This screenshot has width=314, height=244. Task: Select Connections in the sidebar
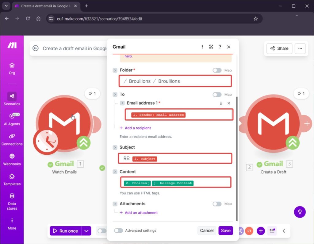[12, 139]
